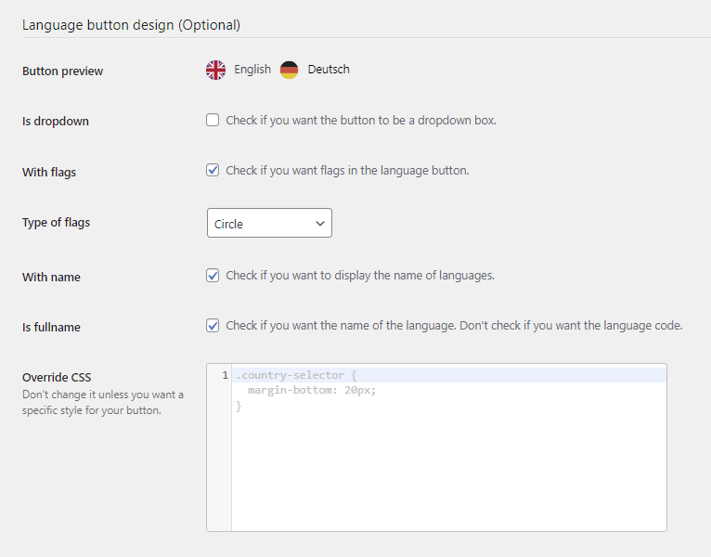The image size is (711, 557).
Task: Click the UK flag icon in button preview
Action: click(216, 70)
